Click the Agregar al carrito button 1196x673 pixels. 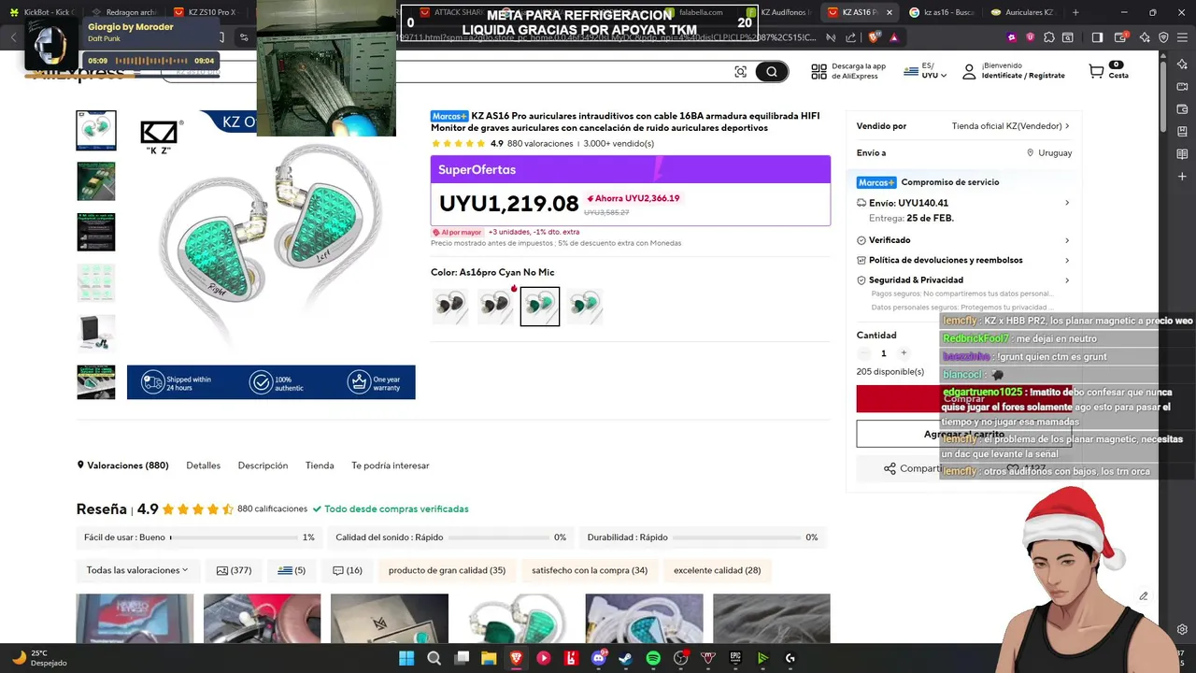pyautogui.click(x=962, y=434)
